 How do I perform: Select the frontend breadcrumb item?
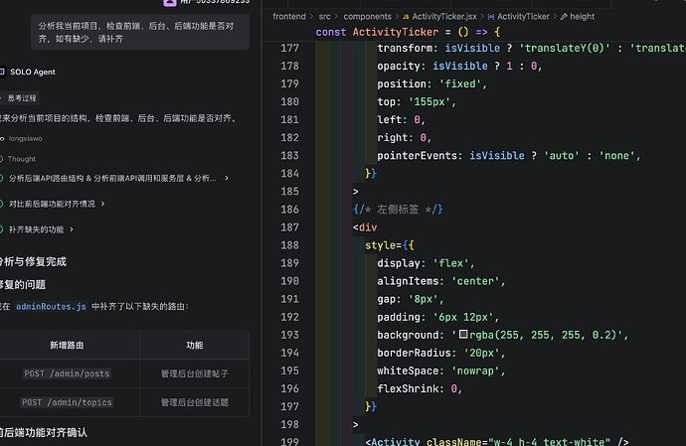289,17
